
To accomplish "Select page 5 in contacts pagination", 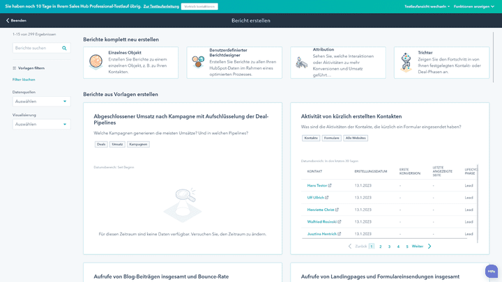I will pos(407,246).
